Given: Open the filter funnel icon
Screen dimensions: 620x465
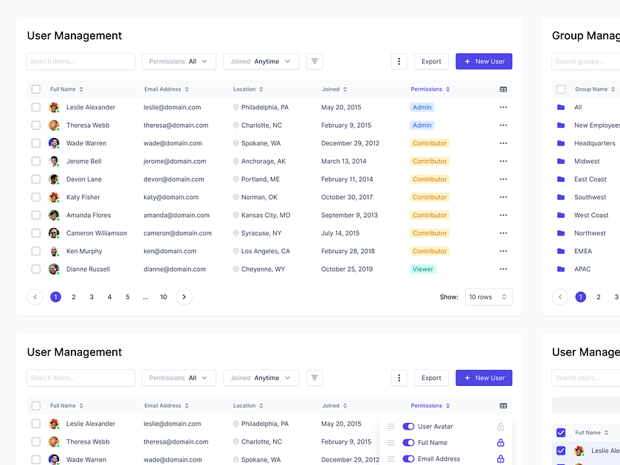Looking at the screenshot, I should [314, 61].
